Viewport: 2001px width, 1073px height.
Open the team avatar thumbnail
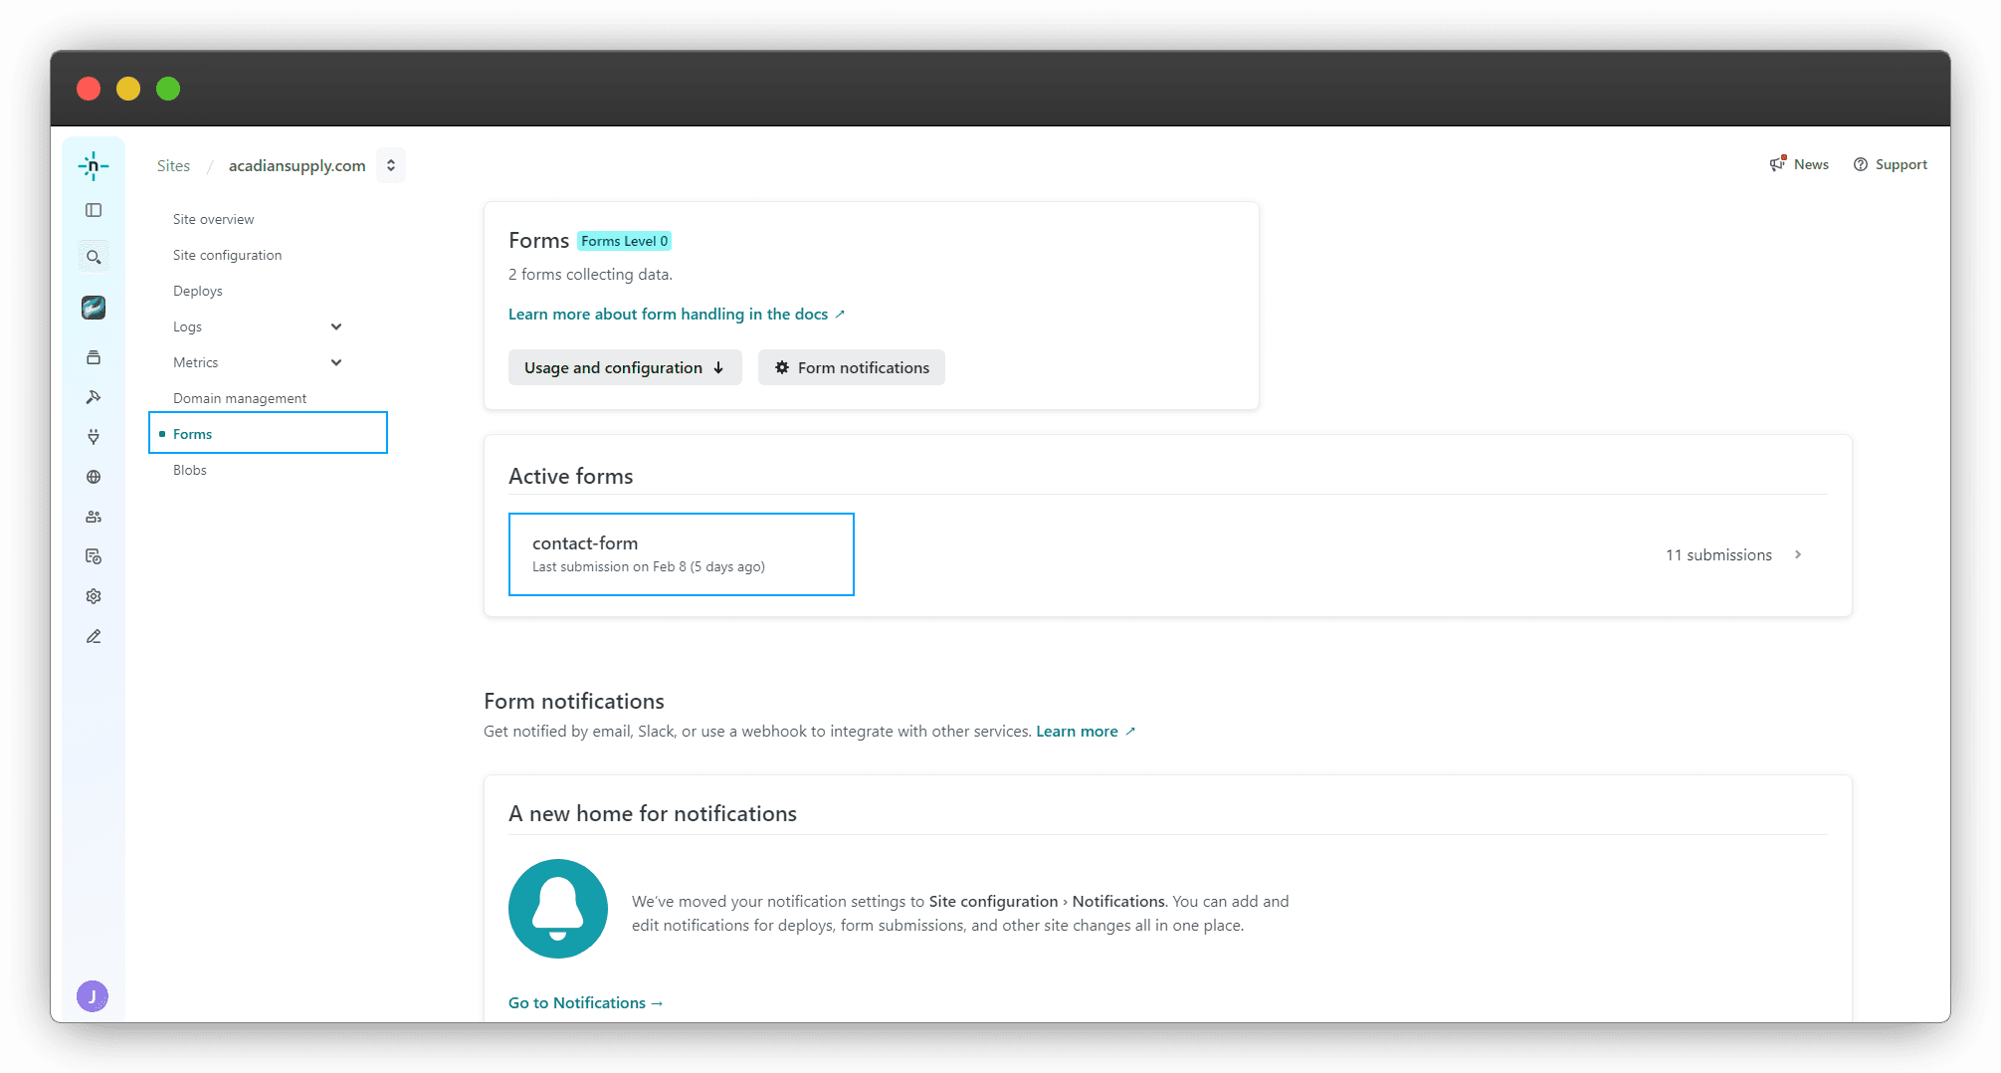point(94,308)
